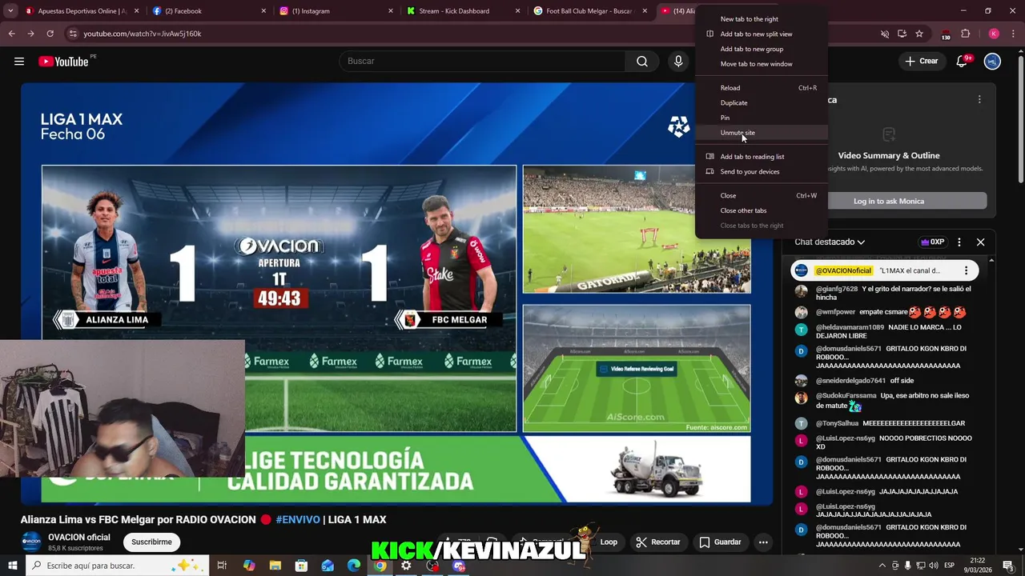Open more actions ellipsis beside Guardar
Screen dimensions: 1025x576
[763, 542]
